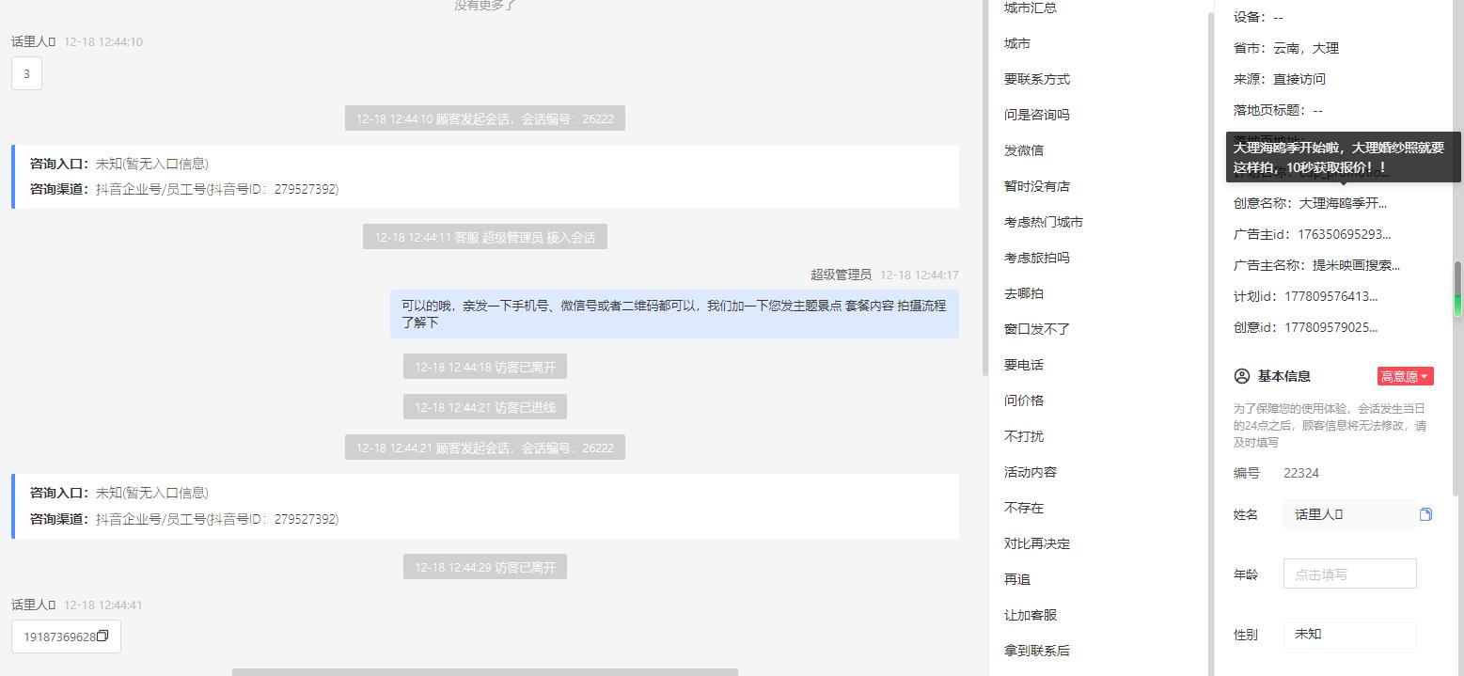Image resolution: width=1464 pixels, height=676 pixels.
Task: Select quick reply 城市
Action: pos(1016,43)
